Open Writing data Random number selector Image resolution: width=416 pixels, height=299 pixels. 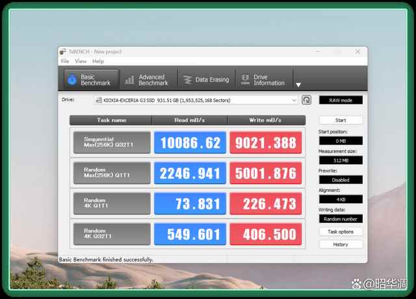pyautogui.click(x=341, y=219)
